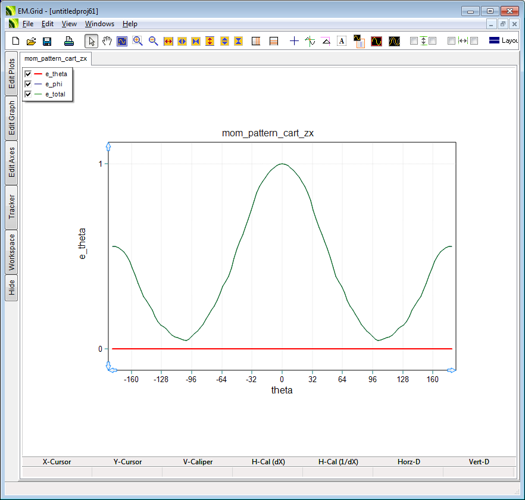Click the New file icon
This screenshot has height=500, width=525.
[x=16, y=41]
